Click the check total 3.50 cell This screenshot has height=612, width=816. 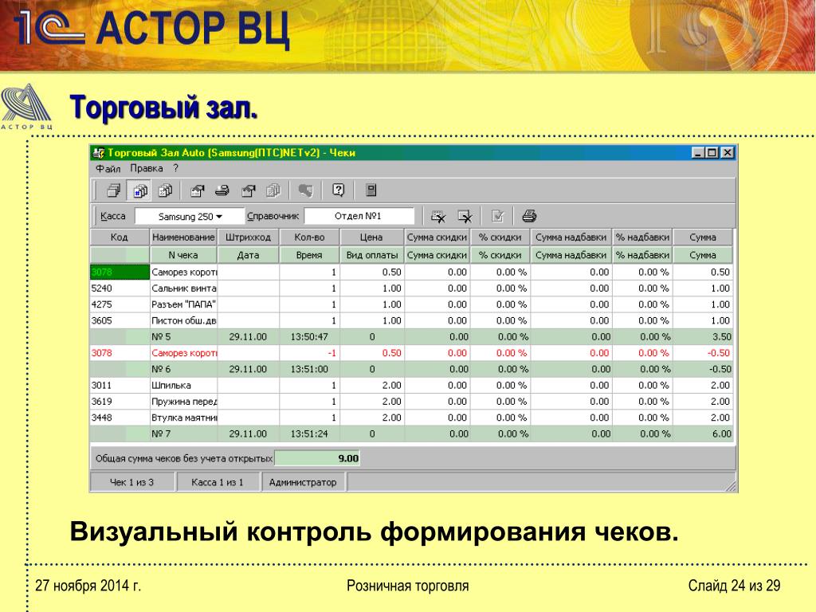pyautogui.click(x=703, y=336)
